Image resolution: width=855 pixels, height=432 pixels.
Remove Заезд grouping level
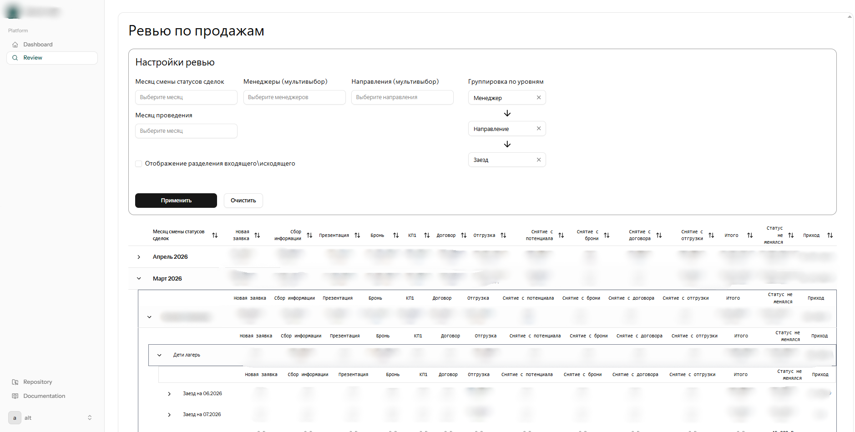[539, 160]
